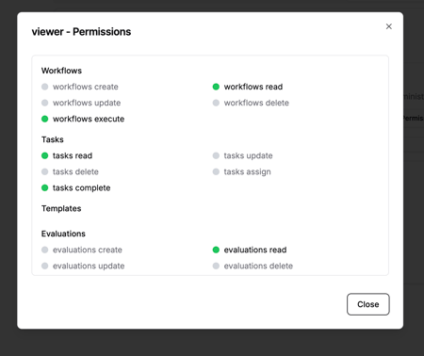Click the green dot beside tasks read
The image size is (424, 356).
44,155
